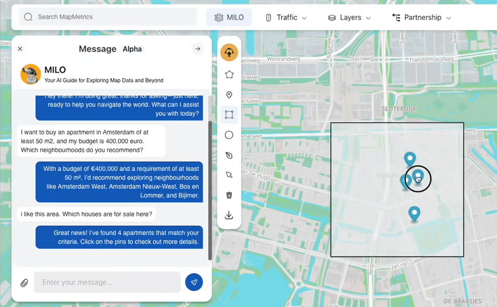Click the 'I want to buy an apartment' message
Screen dimensions: 497x307
click(x=91, y=141)
